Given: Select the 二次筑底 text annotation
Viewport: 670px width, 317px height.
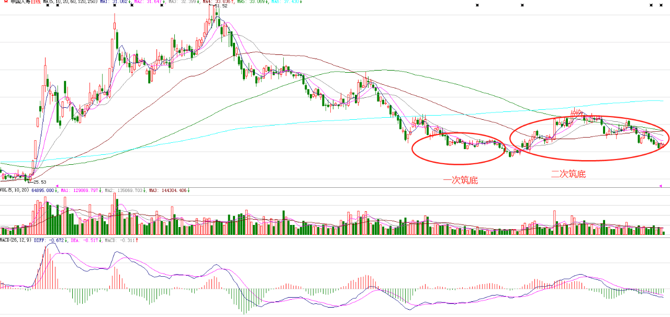Looking at the screenshot, I should 568,174.
